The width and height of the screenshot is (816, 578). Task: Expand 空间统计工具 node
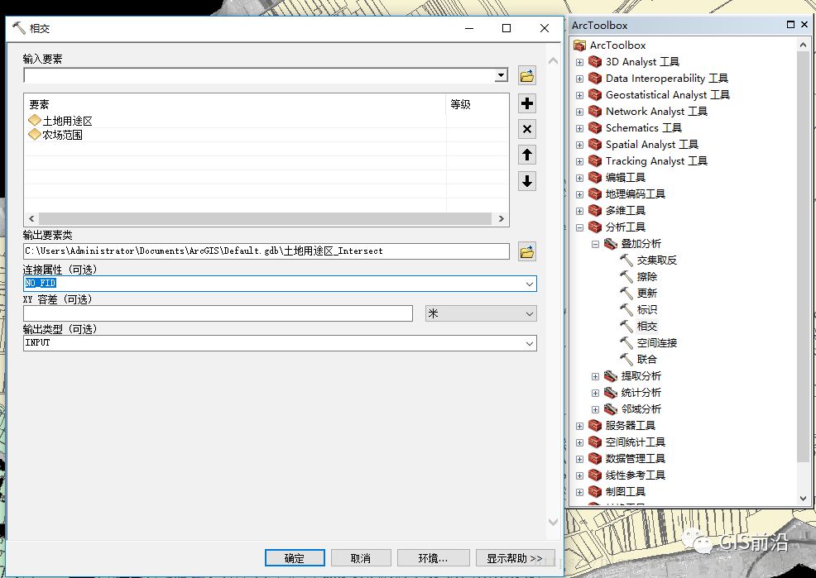click(579, 443)
